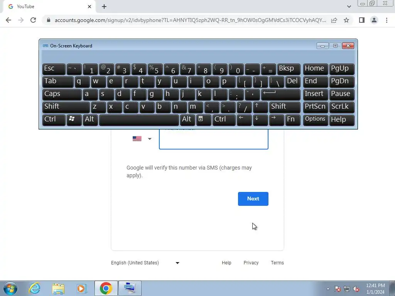This screenshot has width=395, height=296.
Task: Close the YouTube tab
Action: coord(89,7)
